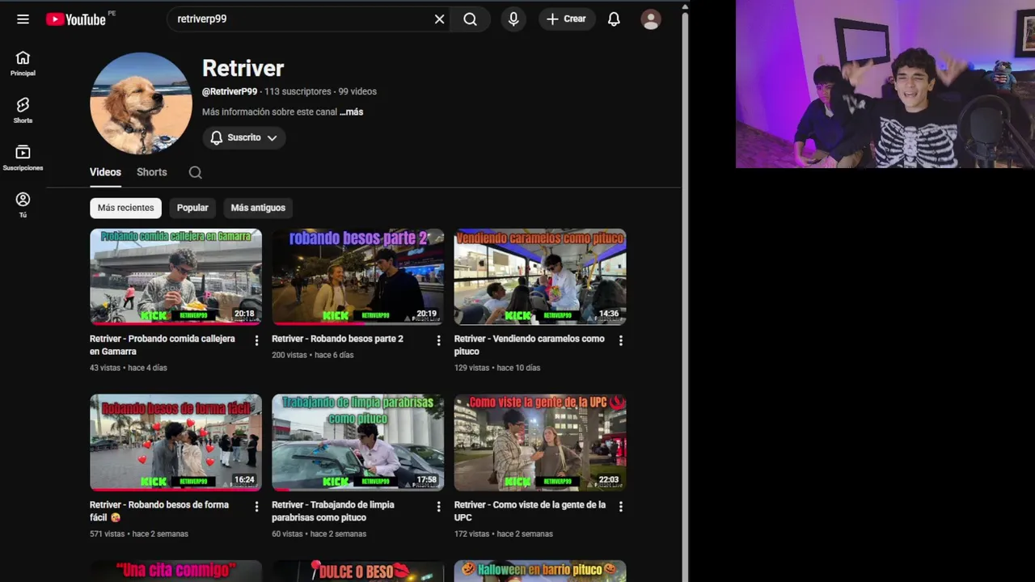Open the Tú sidebar section

tap(23, 205)
